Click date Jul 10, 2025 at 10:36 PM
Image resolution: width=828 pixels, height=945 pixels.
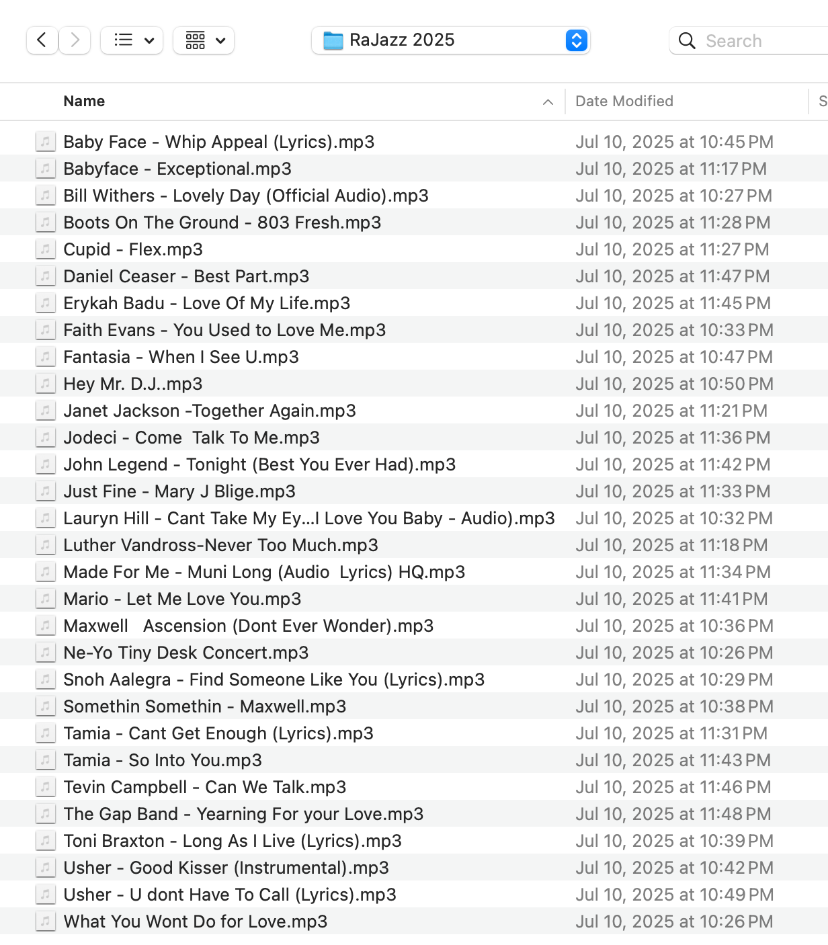click(x=675, y=626)
